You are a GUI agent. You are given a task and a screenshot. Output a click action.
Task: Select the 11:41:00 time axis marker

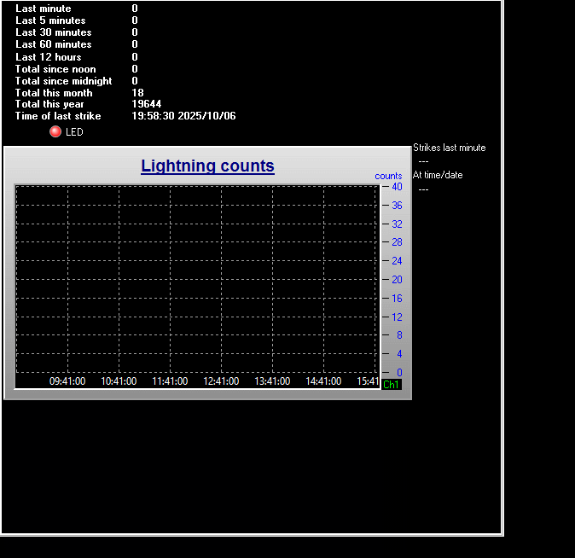pyautogui.click(x=170, y=381)
